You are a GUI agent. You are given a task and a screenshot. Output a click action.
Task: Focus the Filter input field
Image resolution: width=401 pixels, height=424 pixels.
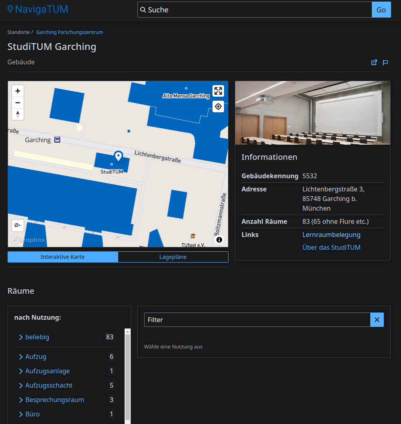[257, 320]
